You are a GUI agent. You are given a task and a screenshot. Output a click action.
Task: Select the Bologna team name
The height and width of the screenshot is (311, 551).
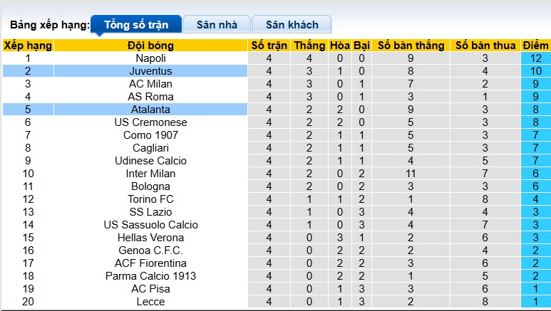coord(150,186)
